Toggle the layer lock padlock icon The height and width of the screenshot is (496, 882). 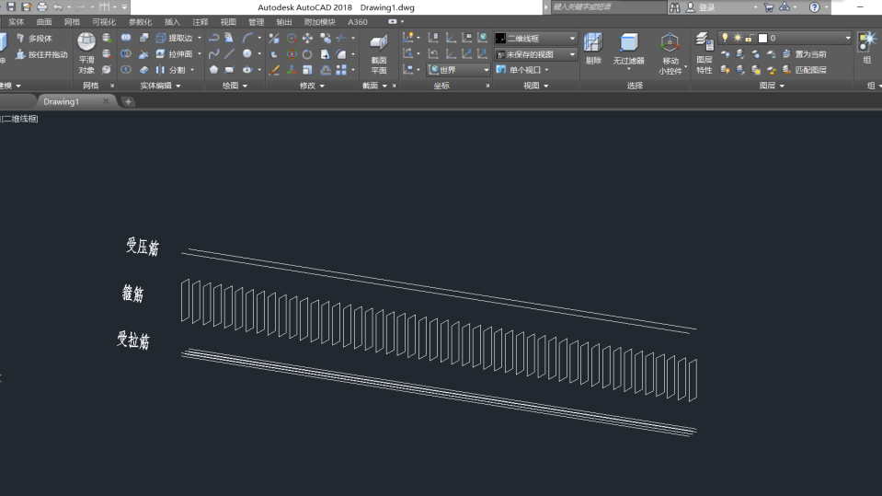749,38
